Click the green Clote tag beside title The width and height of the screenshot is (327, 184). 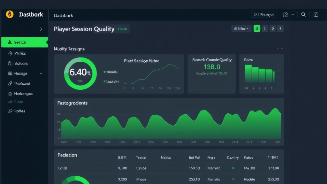pos(122,29)
